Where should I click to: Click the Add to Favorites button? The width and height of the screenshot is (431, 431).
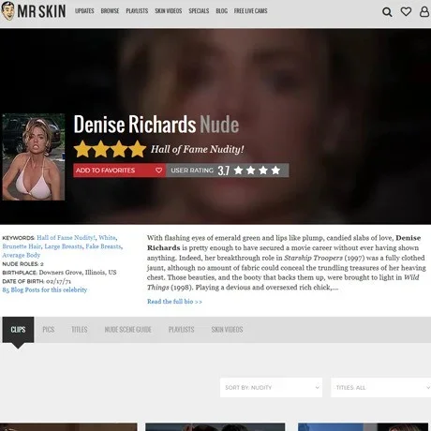(120, 171)
